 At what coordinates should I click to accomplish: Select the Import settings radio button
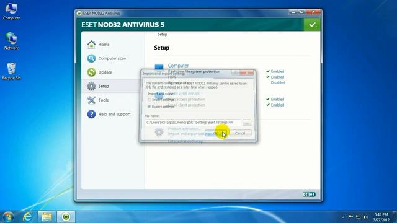click(x=149, y=100)
